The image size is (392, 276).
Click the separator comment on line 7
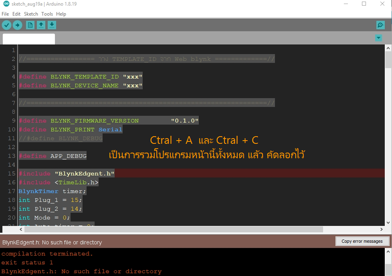147,103
